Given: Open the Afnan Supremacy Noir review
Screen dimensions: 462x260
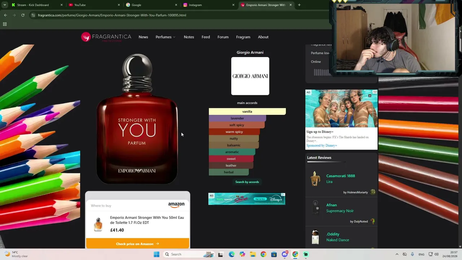Looking at the screenshot, I should [340, 208].
